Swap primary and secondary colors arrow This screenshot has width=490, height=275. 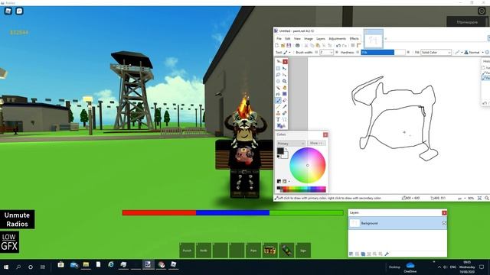pyautogui.click(x=286, y=150)
